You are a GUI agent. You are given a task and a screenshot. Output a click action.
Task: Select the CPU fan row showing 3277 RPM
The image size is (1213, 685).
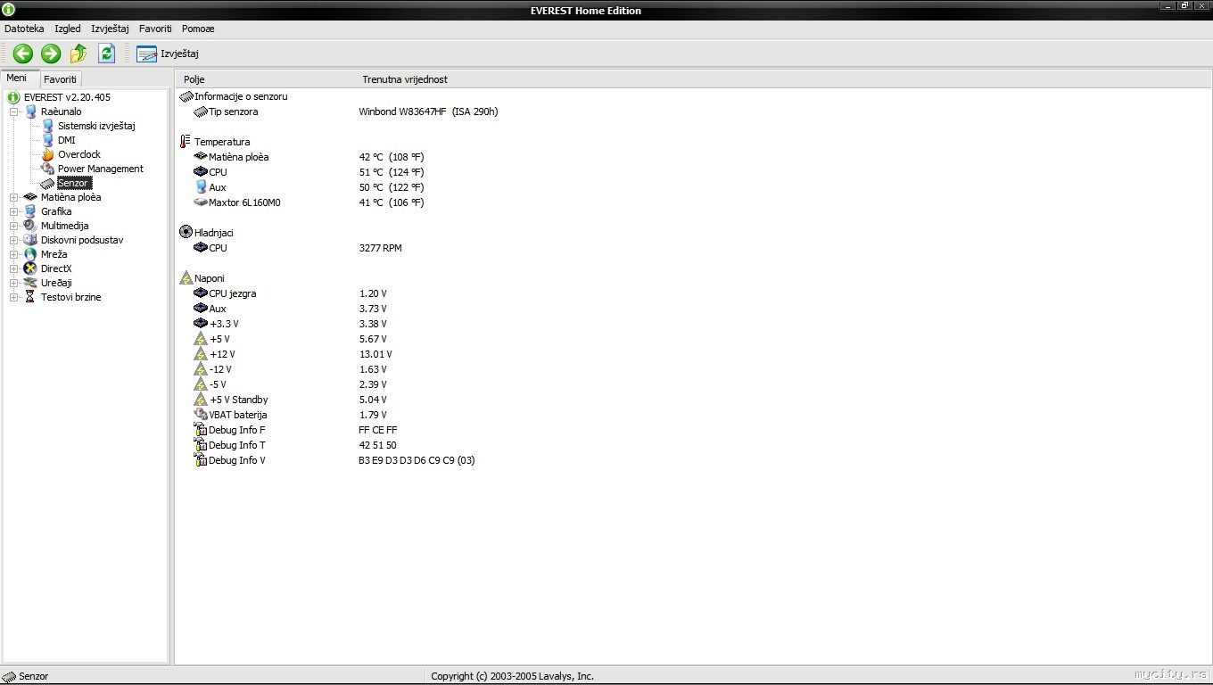pos(298,248)
